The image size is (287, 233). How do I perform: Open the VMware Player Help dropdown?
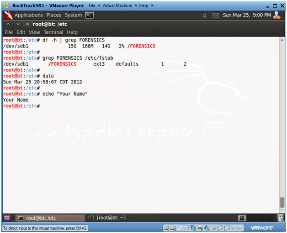(x=146, y=5)
